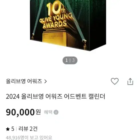Tap the 1 | 3 image counter badge

pyautogui.click(x=70, y=60)
